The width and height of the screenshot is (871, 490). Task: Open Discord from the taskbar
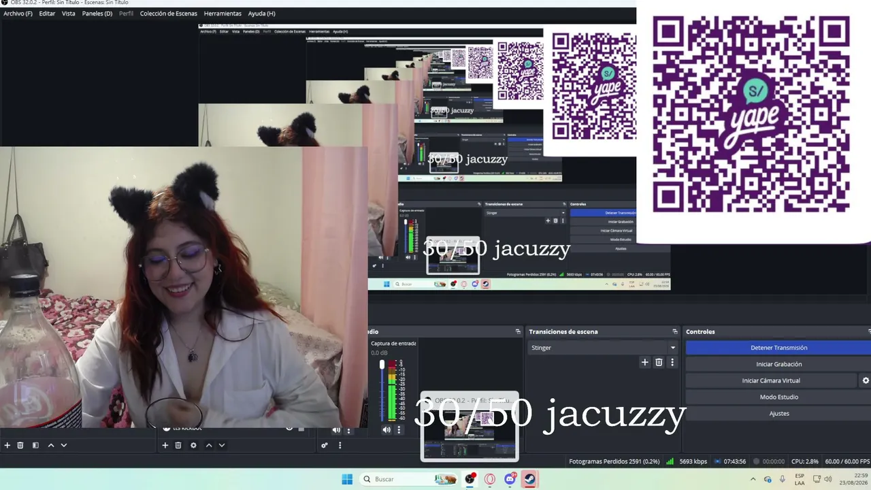510,479
